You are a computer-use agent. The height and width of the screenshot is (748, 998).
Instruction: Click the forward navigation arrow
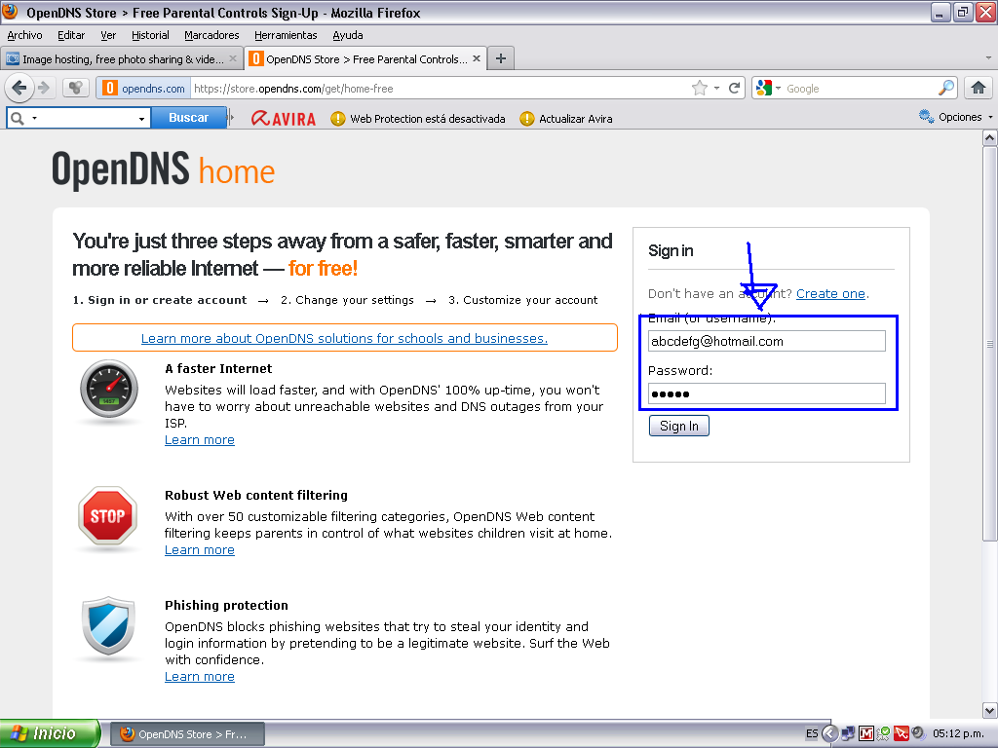44,88
